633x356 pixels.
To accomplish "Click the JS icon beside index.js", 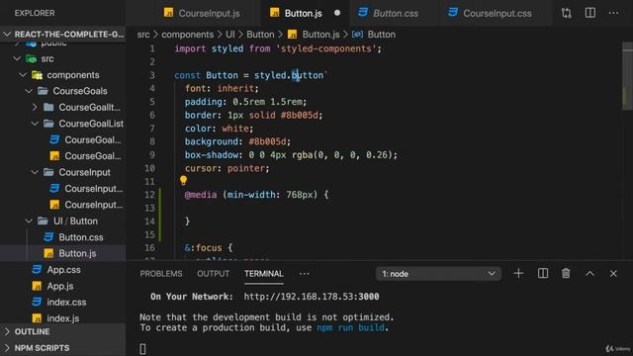I will 37,318.
